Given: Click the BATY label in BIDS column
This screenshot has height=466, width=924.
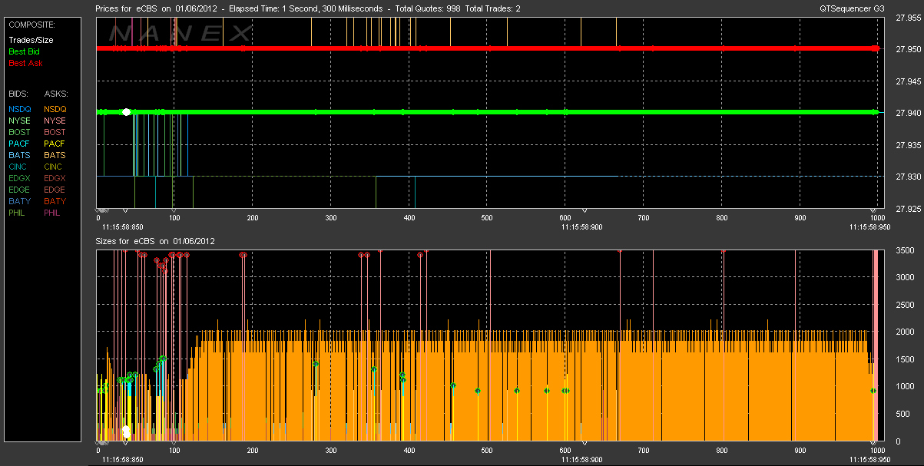Looking at the screenshot, I should pos(20,201).
